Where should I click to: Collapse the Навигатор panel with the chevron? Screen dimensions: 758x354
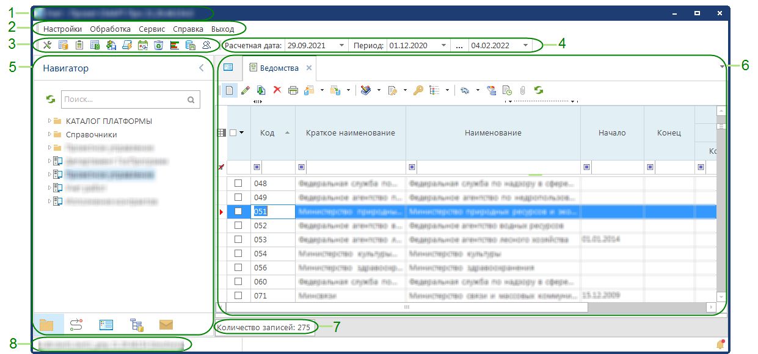(x=202, y=68)
